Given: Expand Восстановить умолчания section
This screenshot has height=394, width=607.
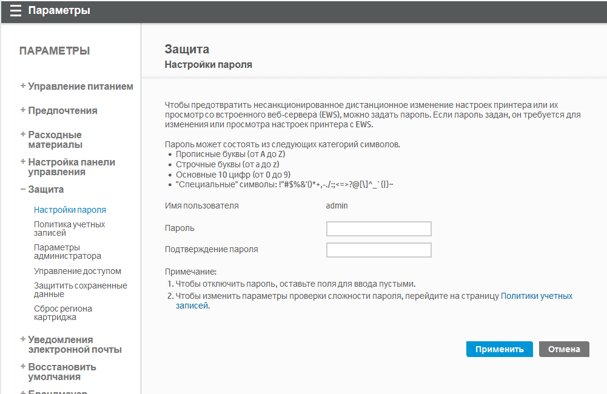Looking at the screenshot, I should point(62,372).
